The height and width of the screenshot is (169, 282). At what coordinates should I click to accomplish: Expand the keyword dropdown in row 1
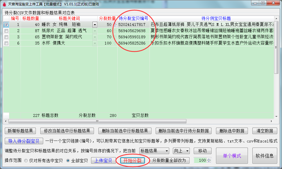[95, 25]
